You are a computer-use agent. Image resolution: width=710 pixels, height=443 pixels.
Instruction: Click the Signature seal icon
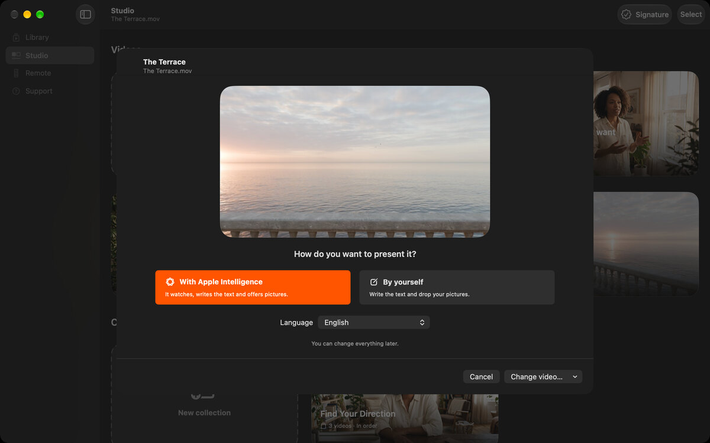pos(626,14)
